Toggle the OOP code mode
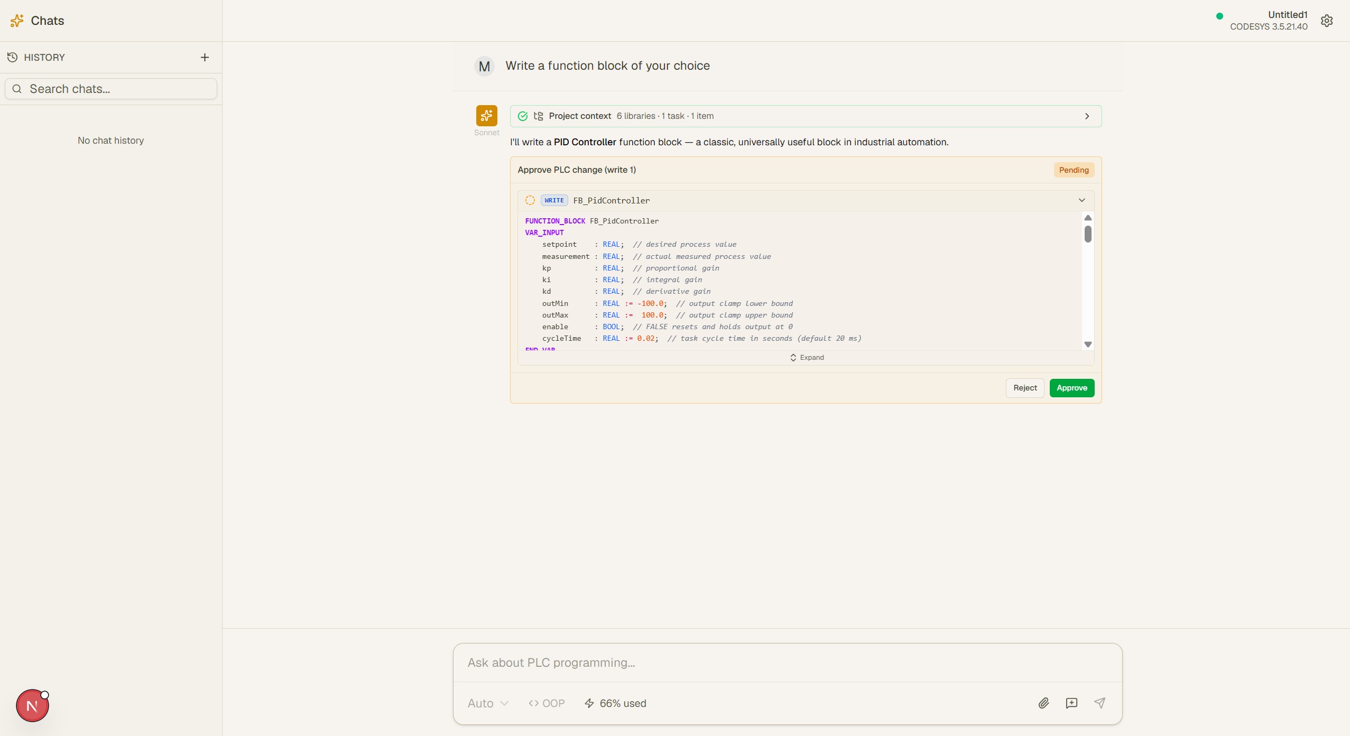 click(x=547, y=703)
